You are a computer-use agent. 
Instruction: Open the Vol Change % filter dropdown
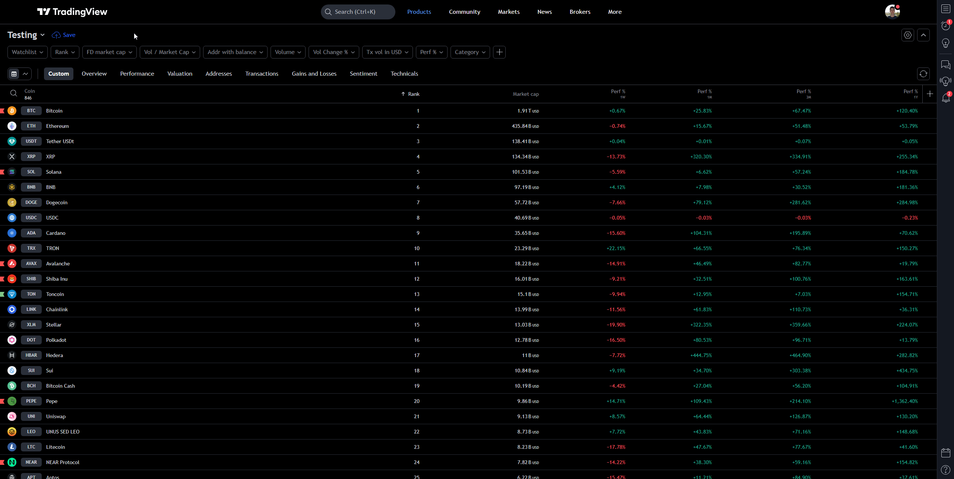tap(334, 52)
